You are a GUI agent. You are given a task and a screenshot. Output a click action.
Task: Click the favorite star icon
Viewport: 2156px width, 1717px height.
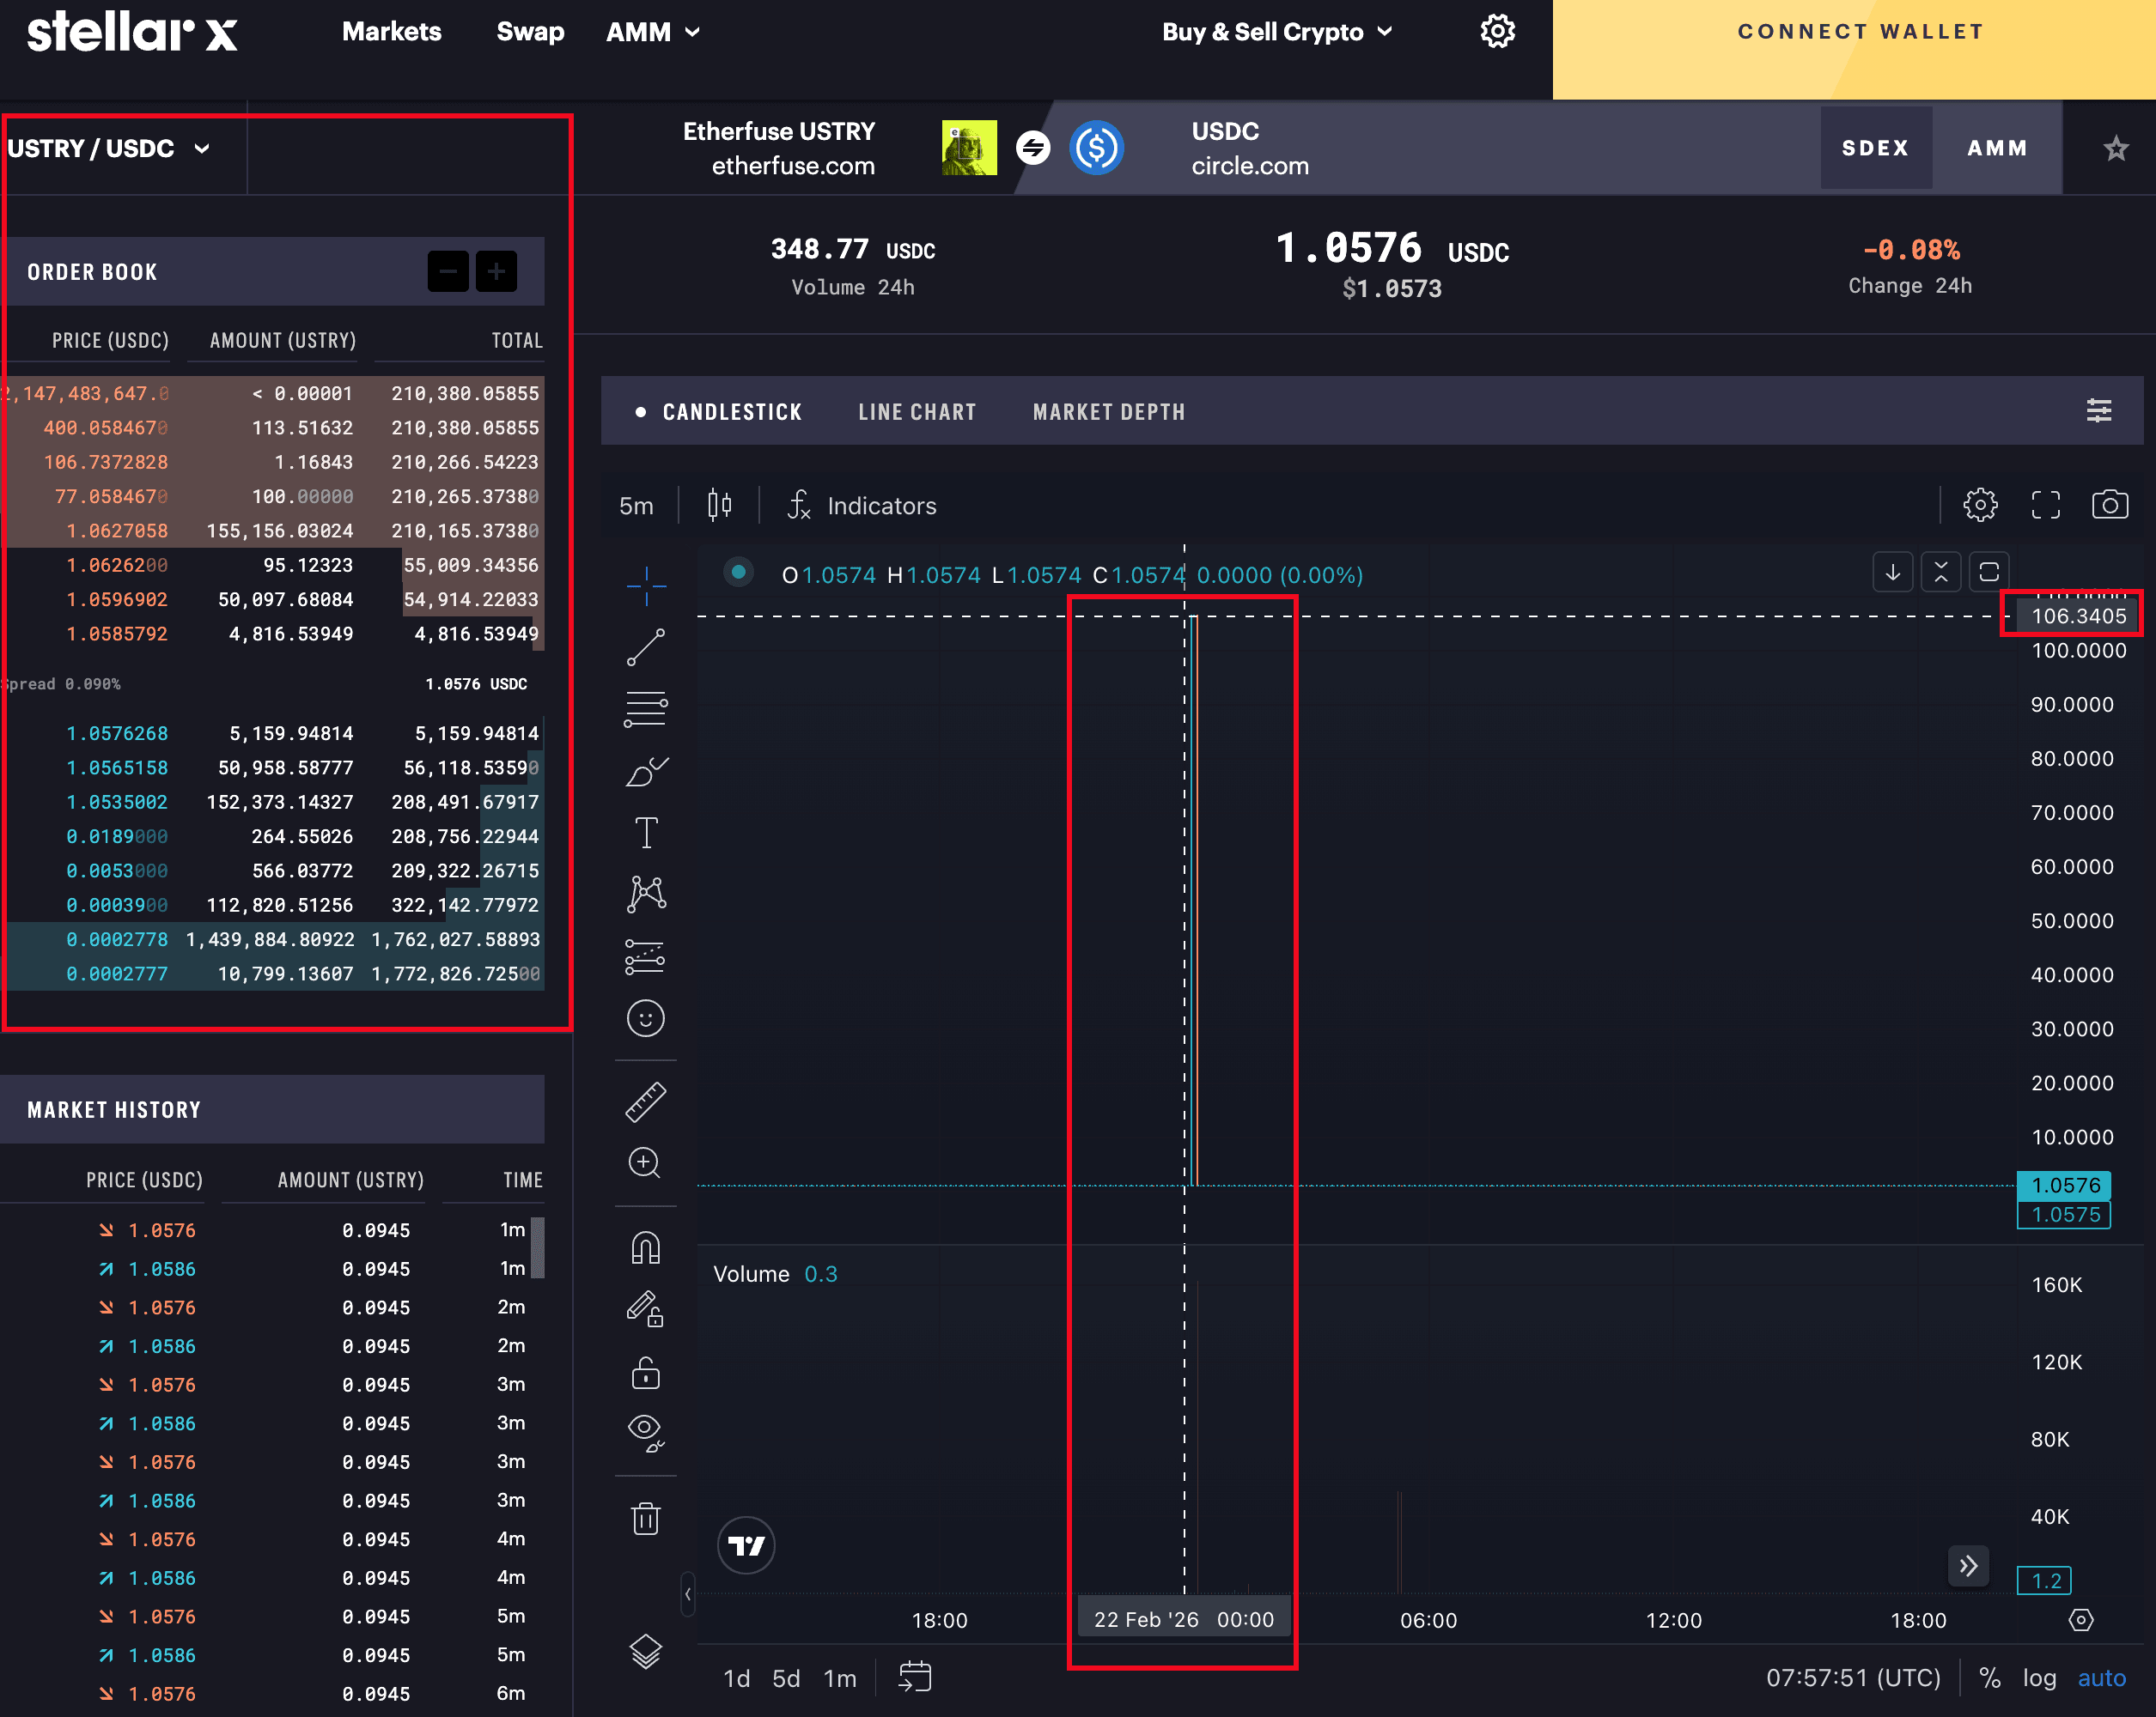[2115, 149]
